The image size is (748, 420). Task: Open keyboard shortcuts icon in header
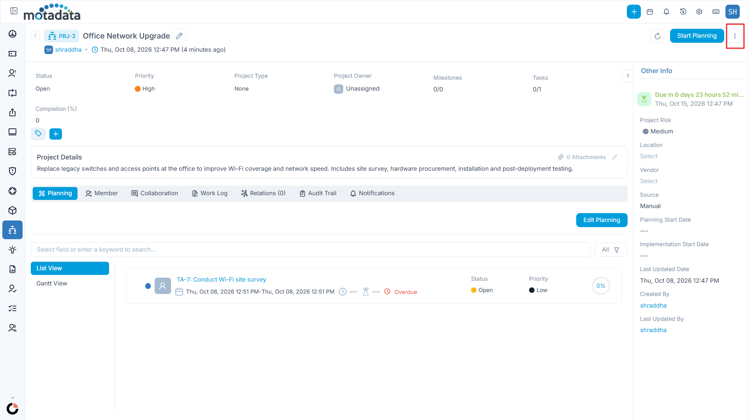click(x=716, y=12)
